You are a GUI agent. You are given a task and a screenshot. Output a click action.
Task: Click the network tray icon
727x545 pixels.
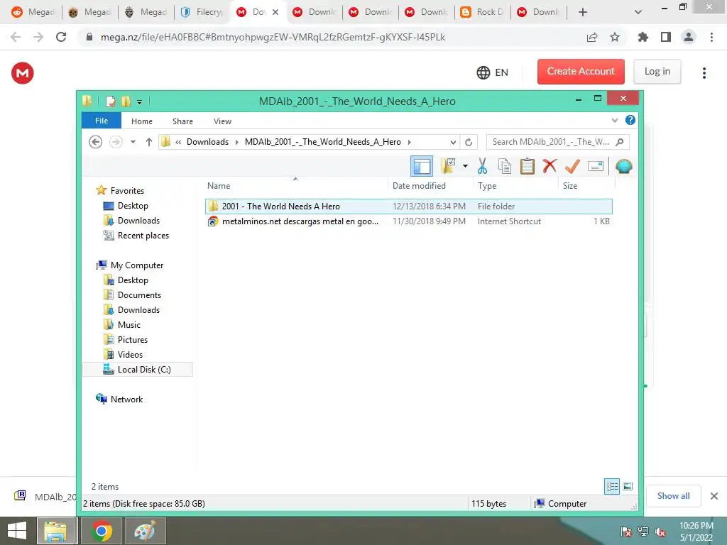point(643,532)
